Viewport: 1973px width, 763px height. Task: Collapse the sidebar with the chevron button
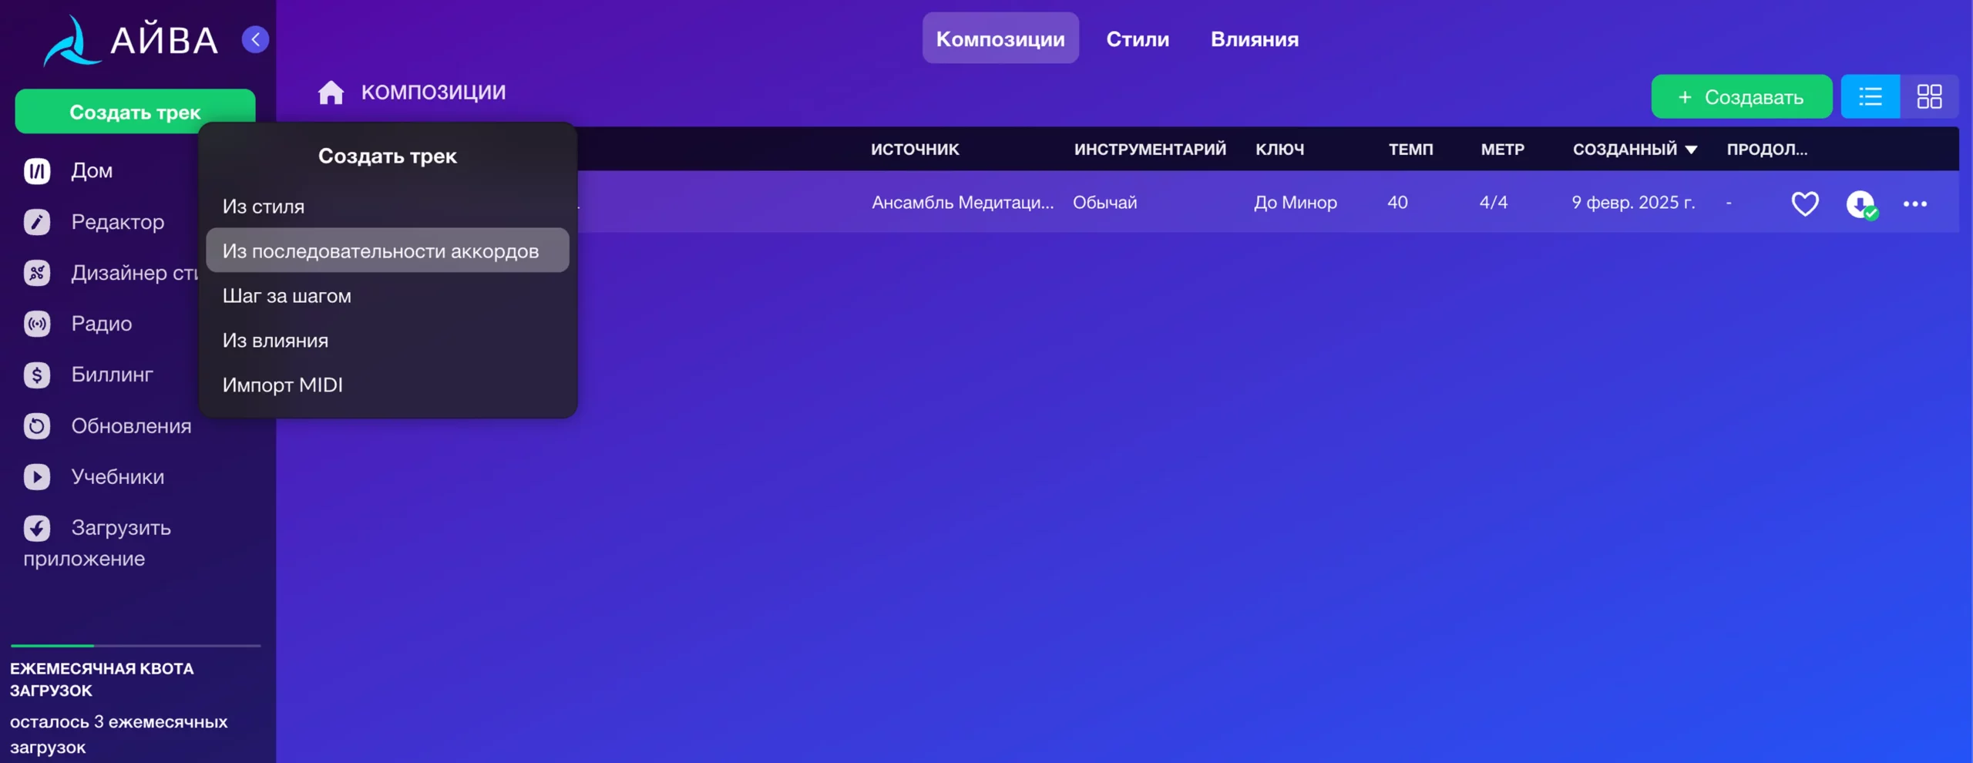click(255, 39)
